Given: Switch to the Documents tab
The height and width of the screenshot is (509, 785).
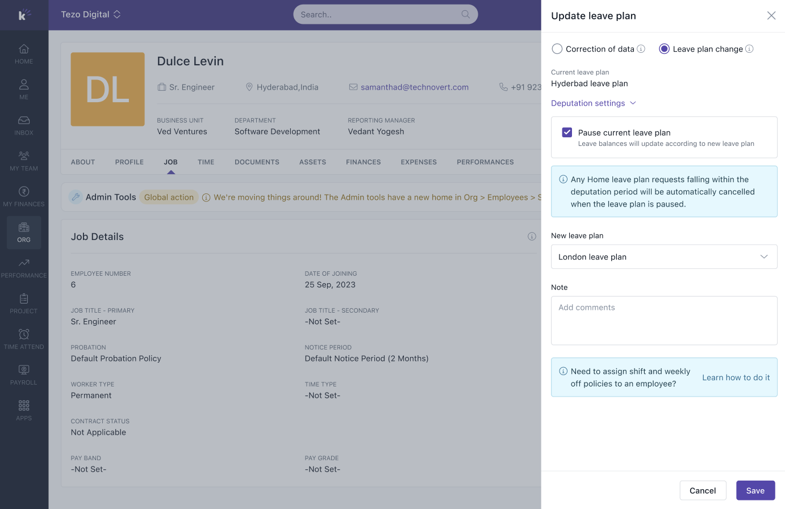Looking at the screenshot, I should click(x=257, y=162).
